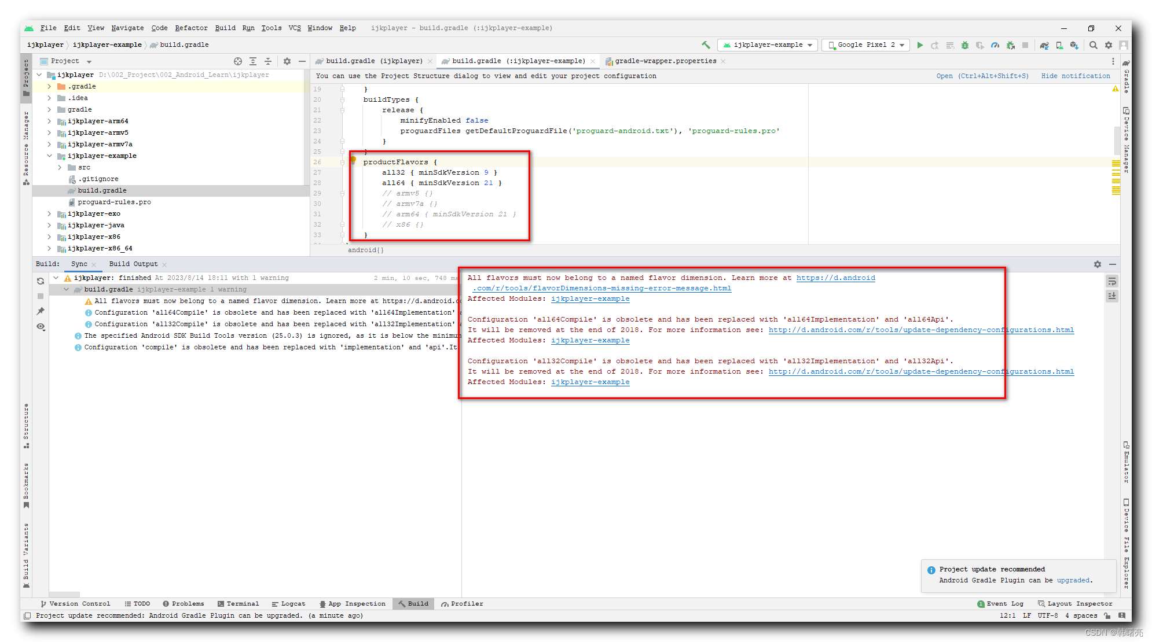The width and height of the screenshot is (1152, 642).
Task: Open the ijkplayer-example run configuration dropdown
Action: [767, 45]
